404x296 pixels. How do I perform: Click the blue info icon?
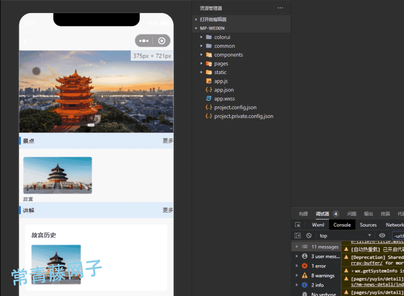[x=304, y=285]
